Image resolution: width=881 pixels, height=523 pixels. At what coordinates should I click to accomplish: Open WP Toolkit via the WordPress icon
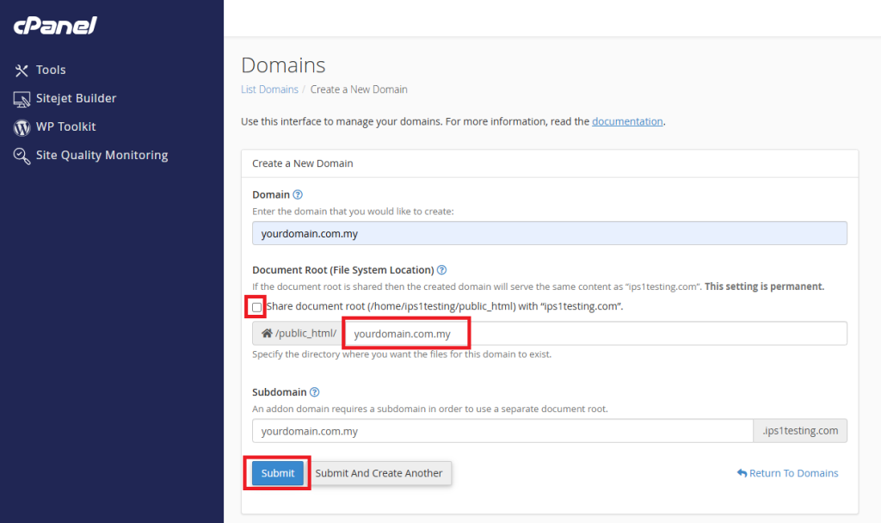coord(22,126)
